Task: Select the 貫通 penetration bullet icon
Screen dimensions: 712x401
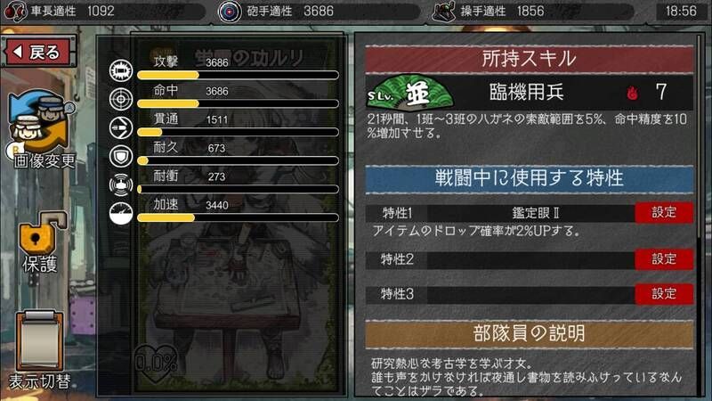Action: tap(121, 127)
